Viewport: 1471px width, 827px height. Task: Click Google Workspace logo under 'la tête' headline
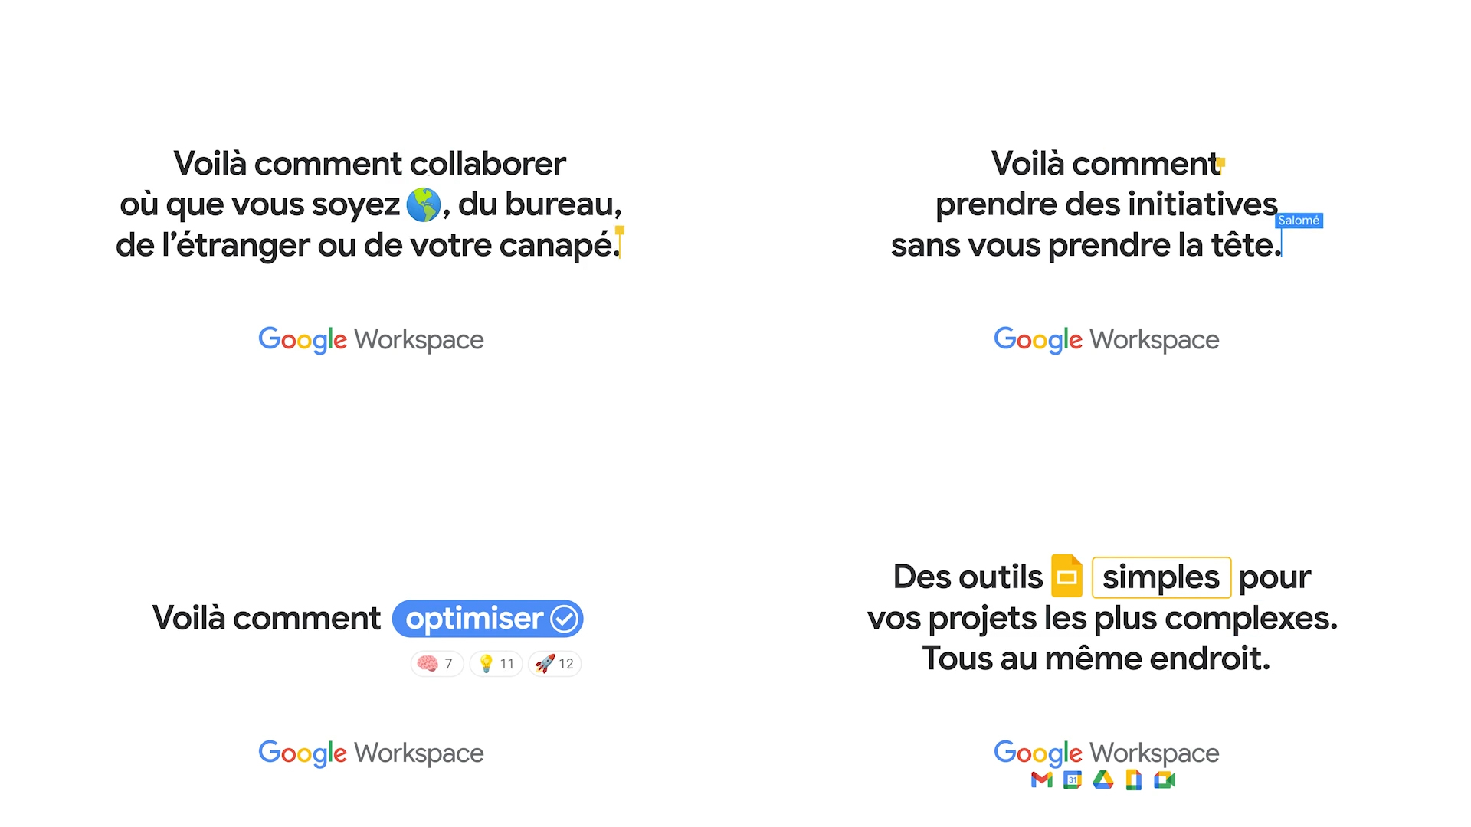point(1106,339)
